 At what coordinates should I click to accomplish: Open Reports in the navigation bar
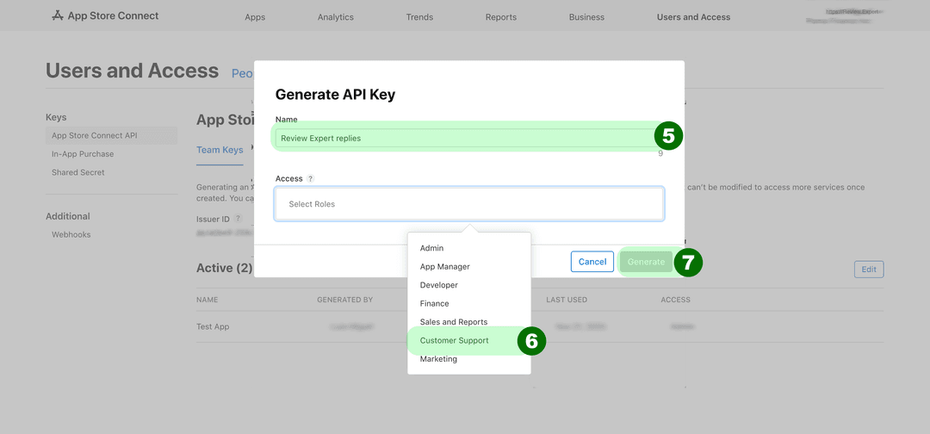pos(500,17)
